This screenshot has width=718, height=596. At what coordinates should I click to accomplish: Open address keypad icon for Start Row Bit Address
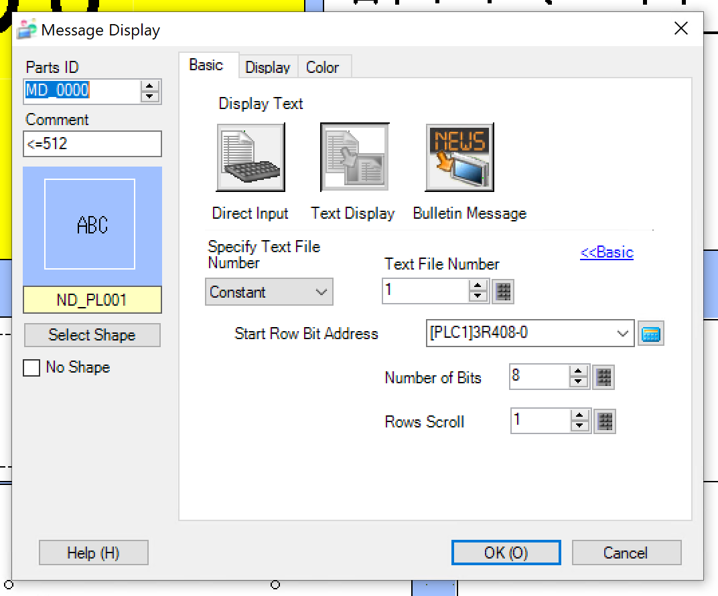click(650, 334)
